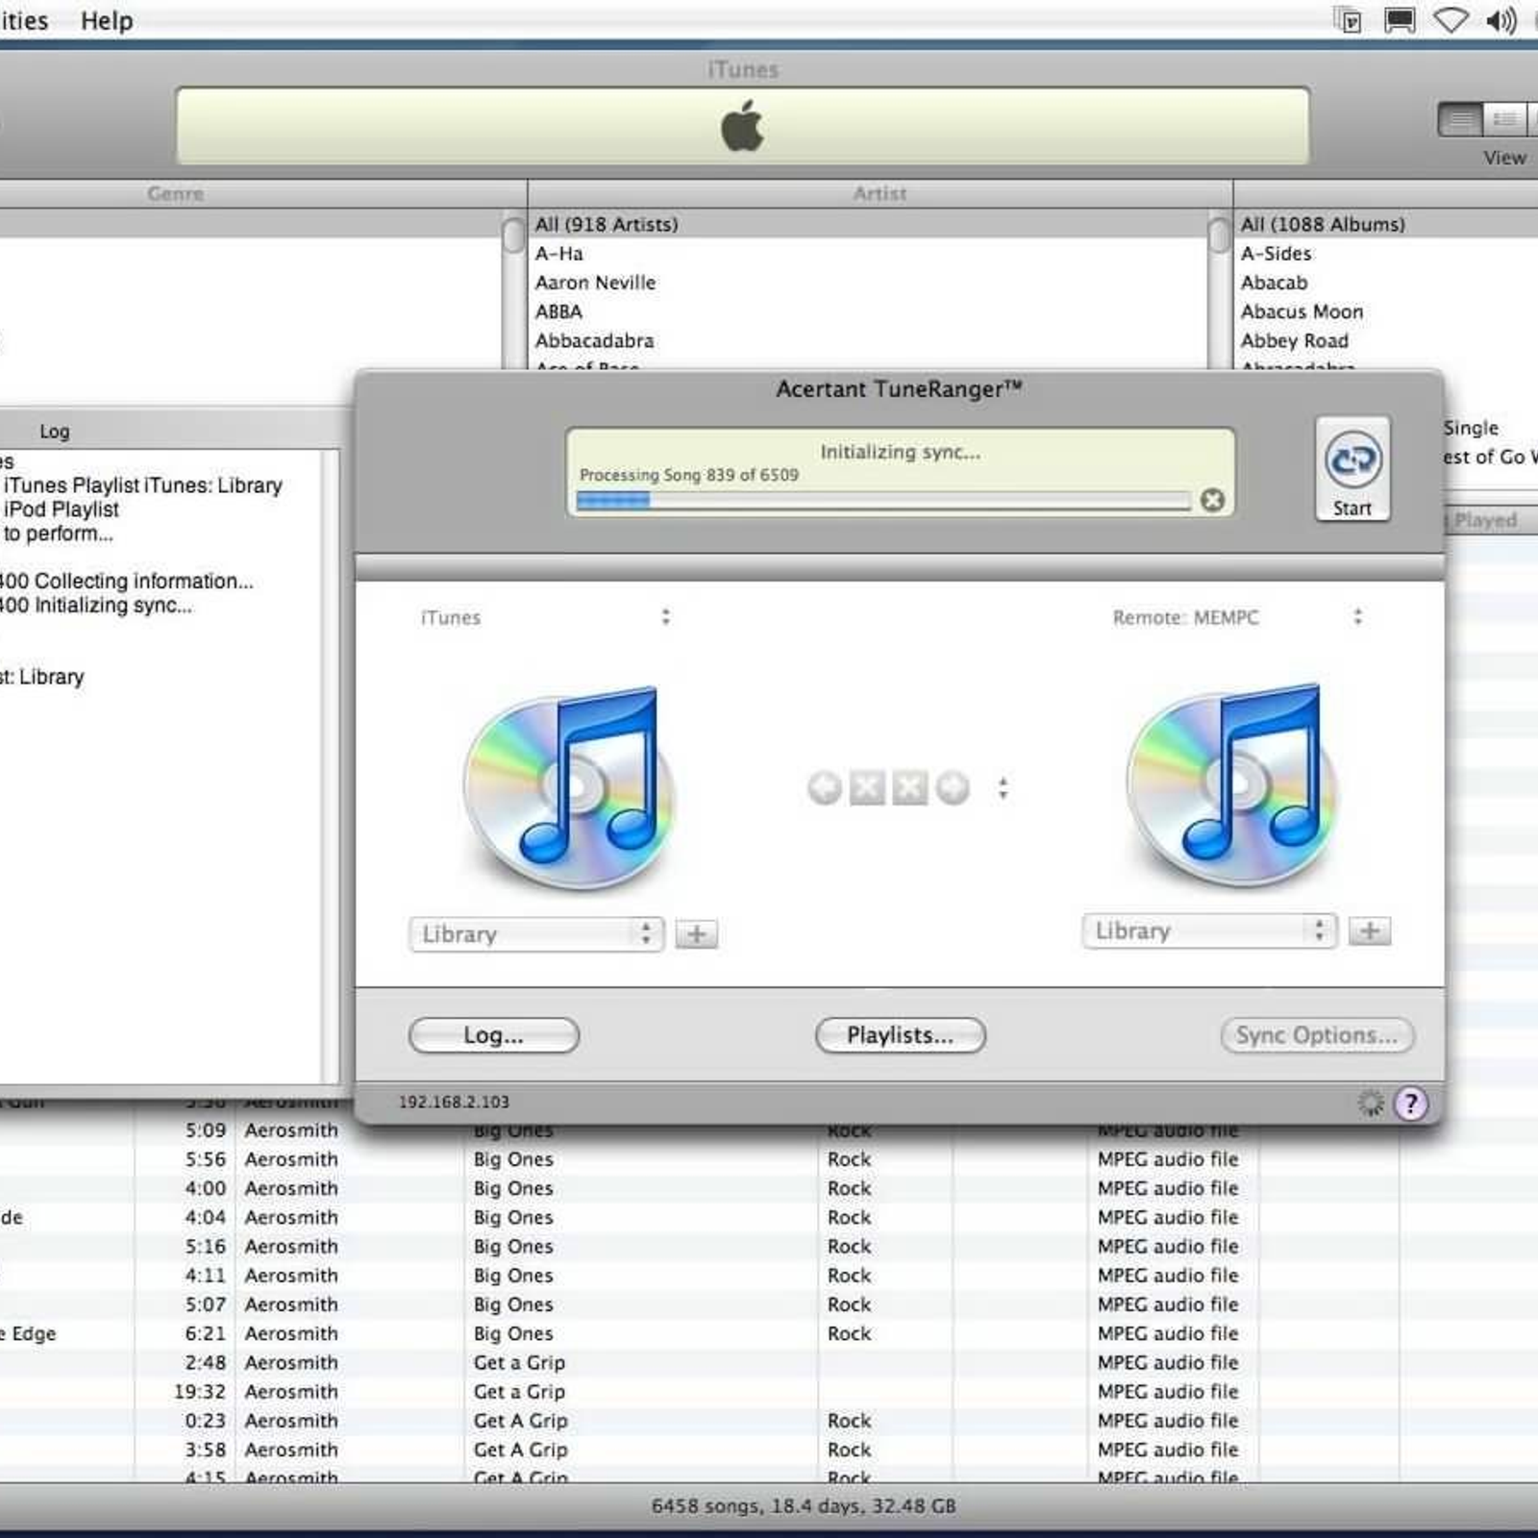Click the script menu bar icon
The height and width of the screenshot is (1538, 1538).
point(1350,20)
